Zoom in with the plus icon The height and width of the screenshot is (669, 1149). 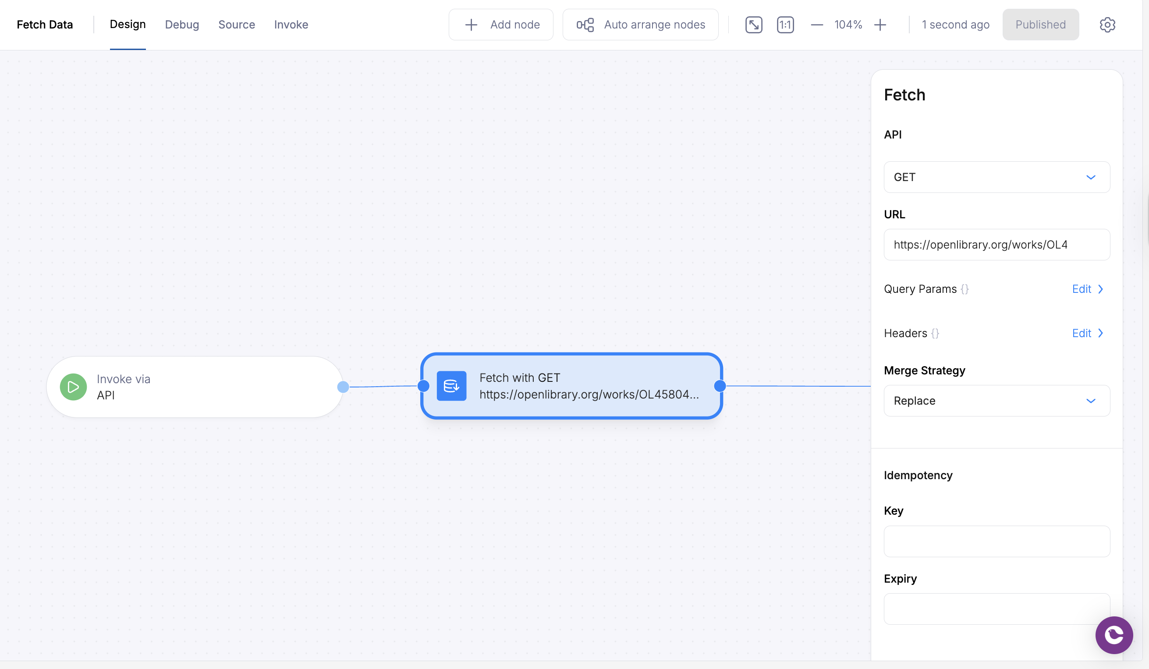point(880,25)
